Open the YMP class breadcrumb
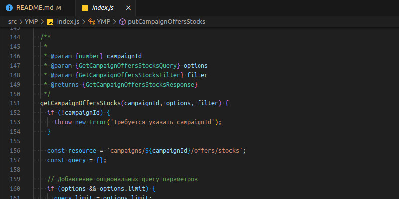The height and width of the screenshot is (199, 399). click(x=104, y=22)
